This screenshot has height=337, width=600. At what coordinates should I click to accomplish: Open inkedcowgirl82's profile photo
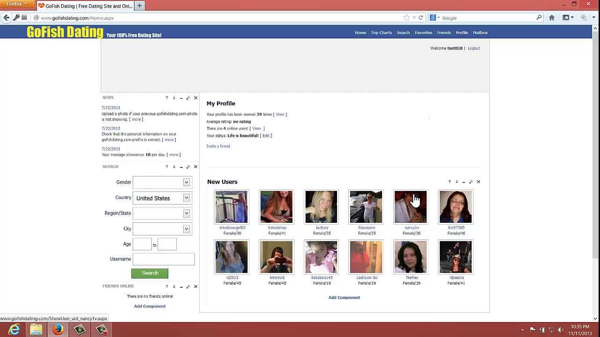coord(232,207)
